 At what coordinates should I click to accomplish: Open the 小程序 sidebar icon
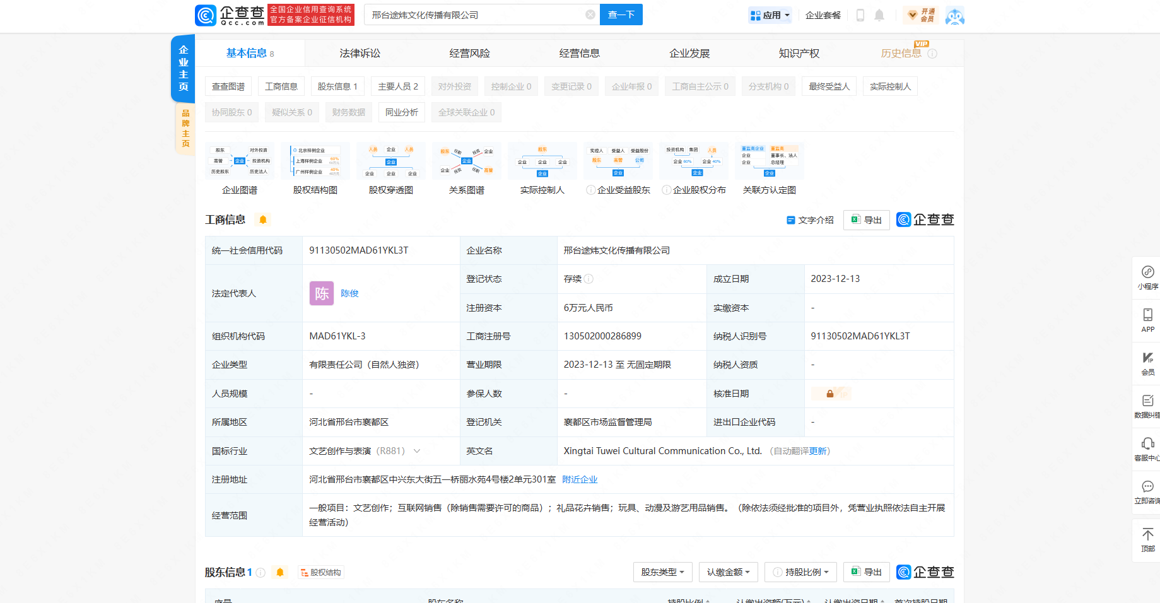(1147, 272)
